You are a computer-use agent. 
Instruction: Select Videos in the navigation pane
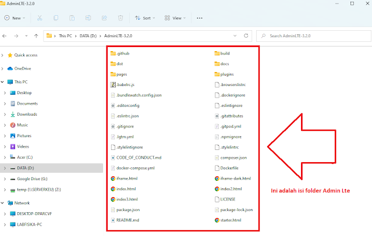click(x=23, y=146)
